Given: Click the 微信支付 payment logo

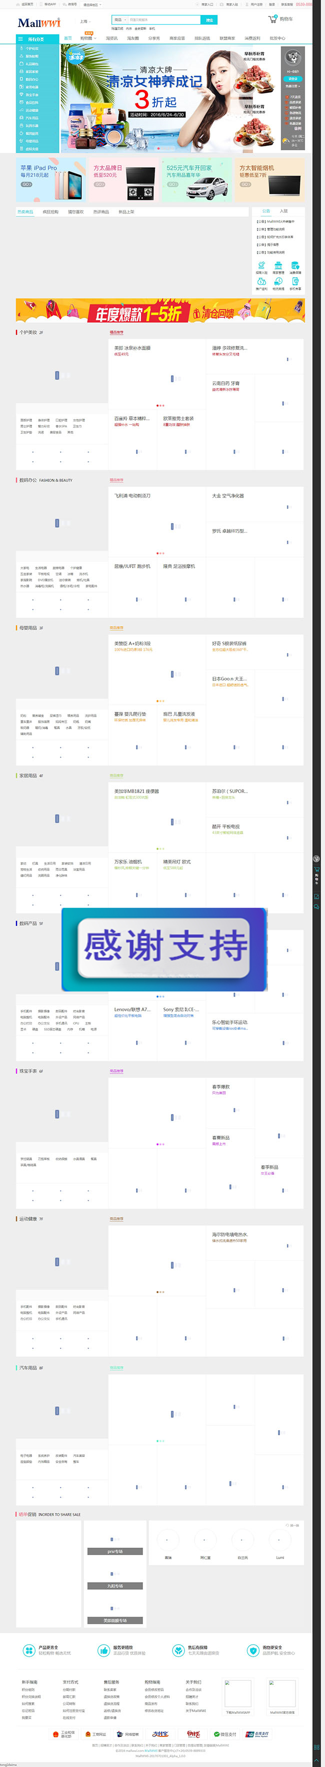Looking at the screenshot, I should 224,1733.
